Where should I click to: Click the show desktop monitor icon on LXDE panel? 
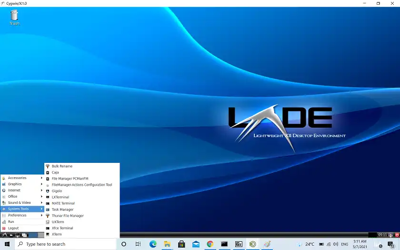18,235
